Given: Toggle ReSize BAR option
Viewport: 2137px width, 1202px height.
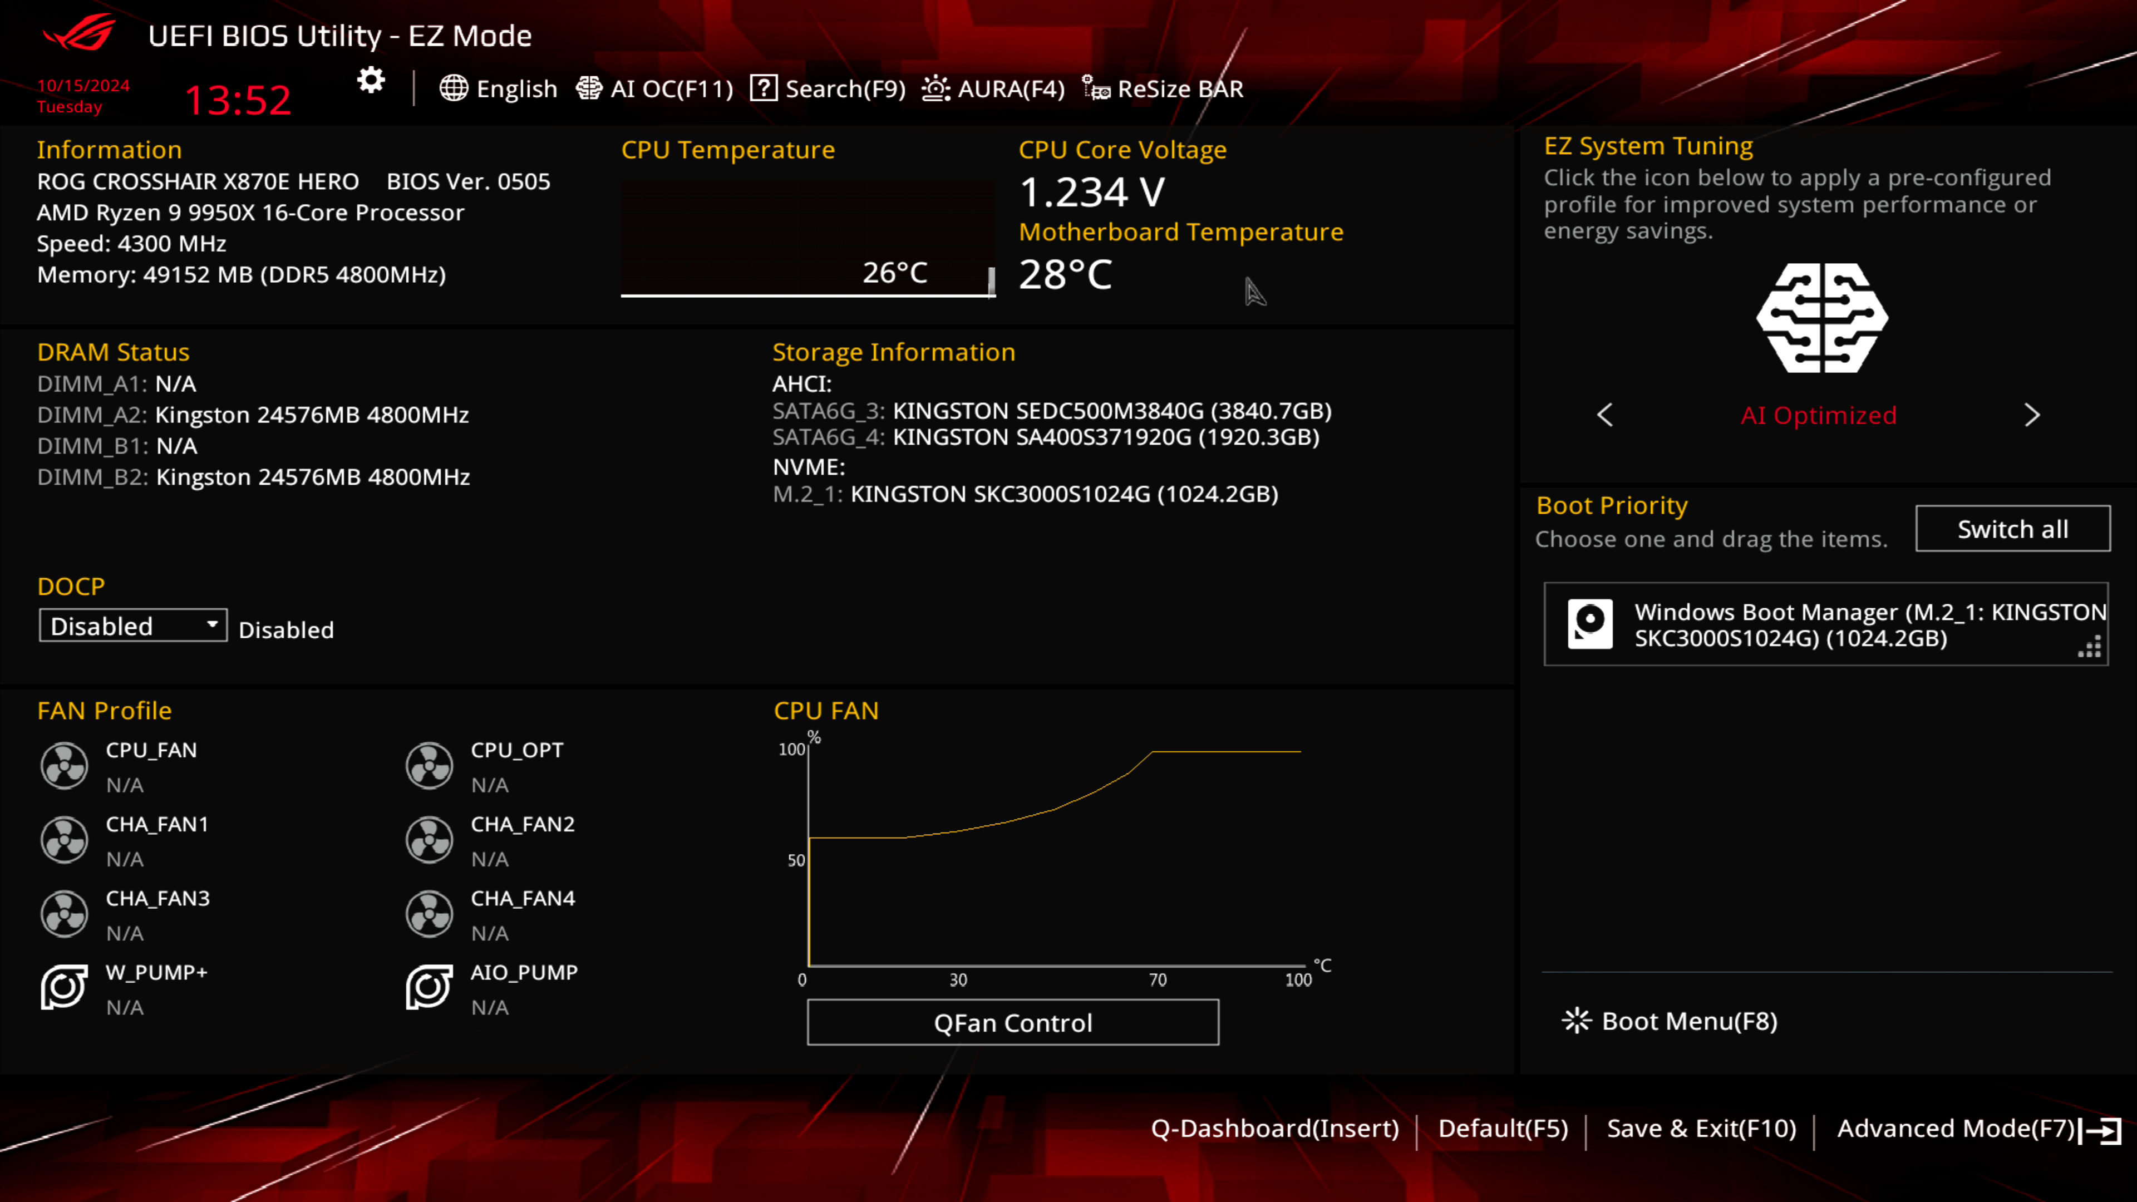Looking at the screenshot, I should click(1163, 89).
